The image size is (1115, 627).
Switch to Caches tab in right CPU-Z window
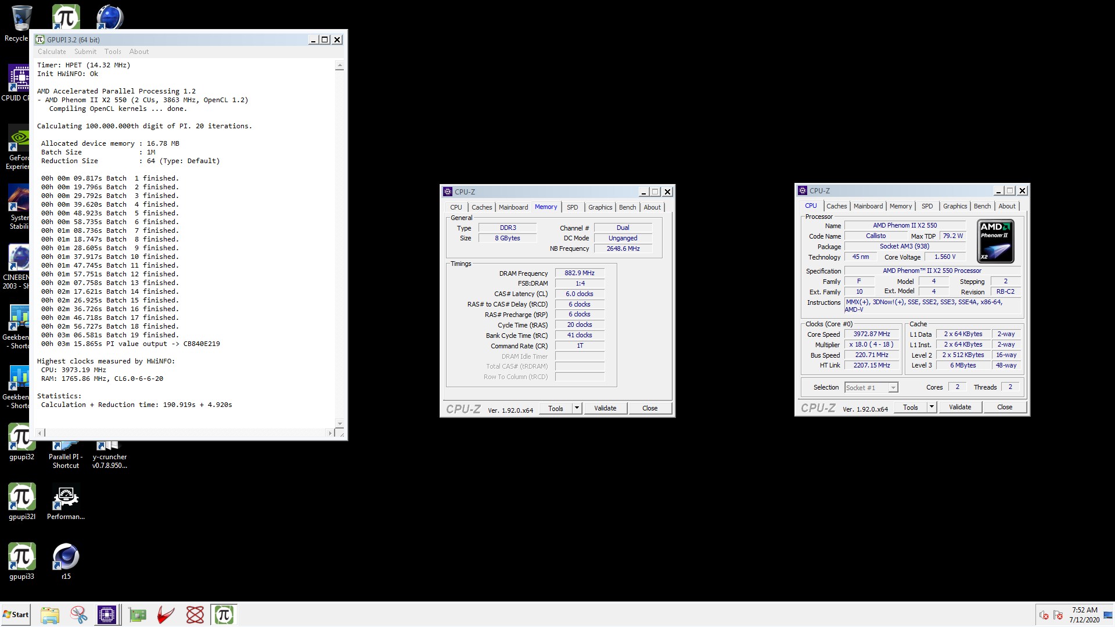(836, 206)
